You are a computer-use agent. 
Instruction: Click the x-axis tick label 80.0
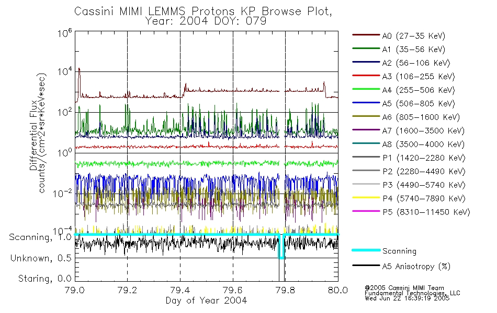338,290
